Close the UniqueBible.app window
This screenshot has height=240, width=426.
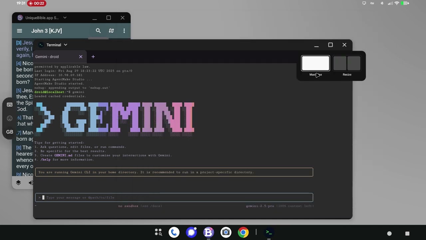[122, 18]
